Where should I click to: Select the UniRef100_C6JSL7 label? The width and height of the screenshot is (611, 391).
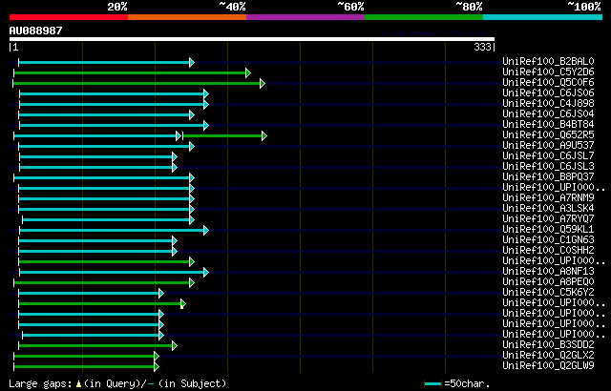coord(548,156)
